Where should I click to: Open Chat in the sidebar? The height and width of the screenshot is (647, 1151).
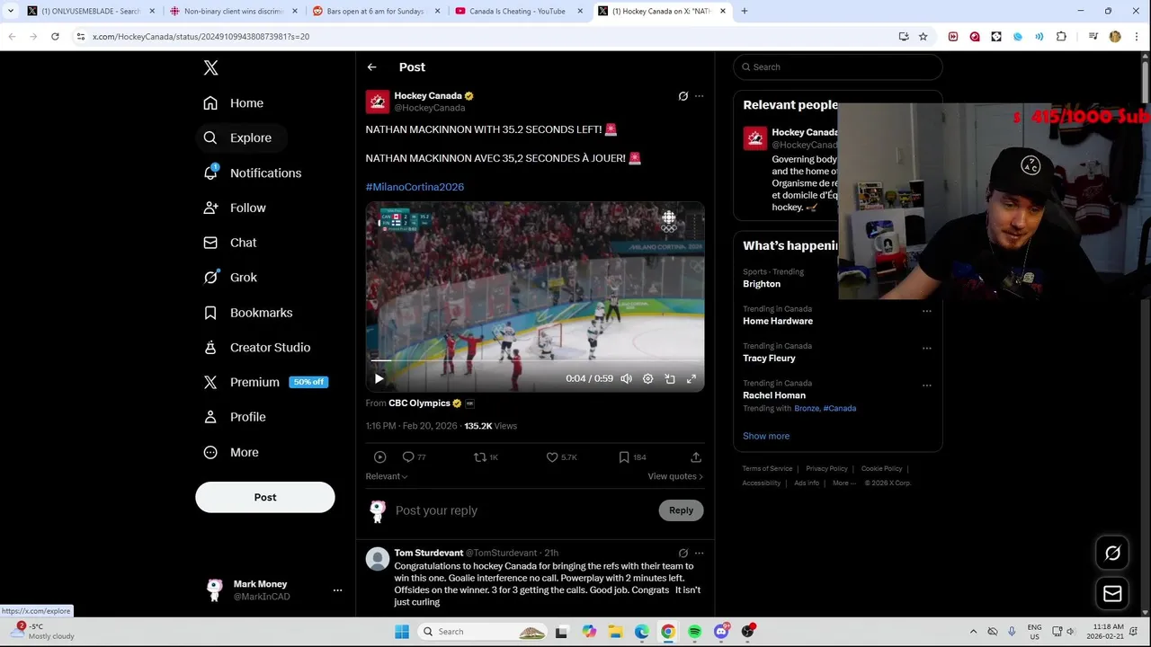pyautogui.click(x=230, y=243)
